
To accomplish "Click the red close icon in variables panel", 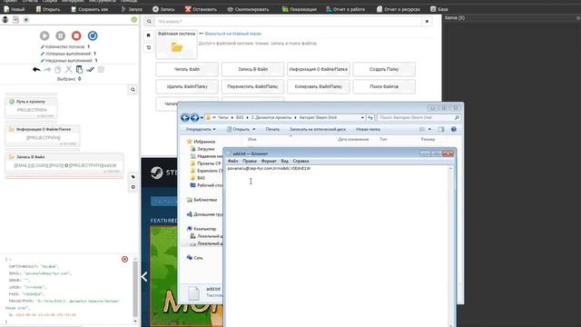I will point(124,259).
